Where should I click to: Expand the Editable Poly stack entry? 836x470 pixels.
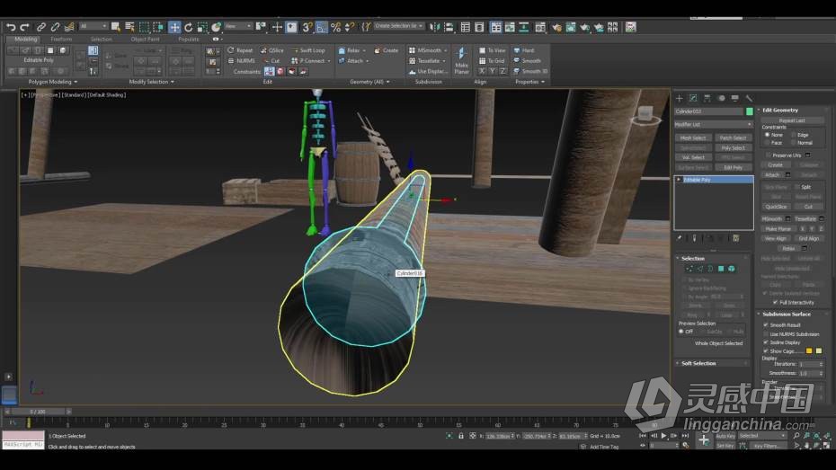coord(679,180)
